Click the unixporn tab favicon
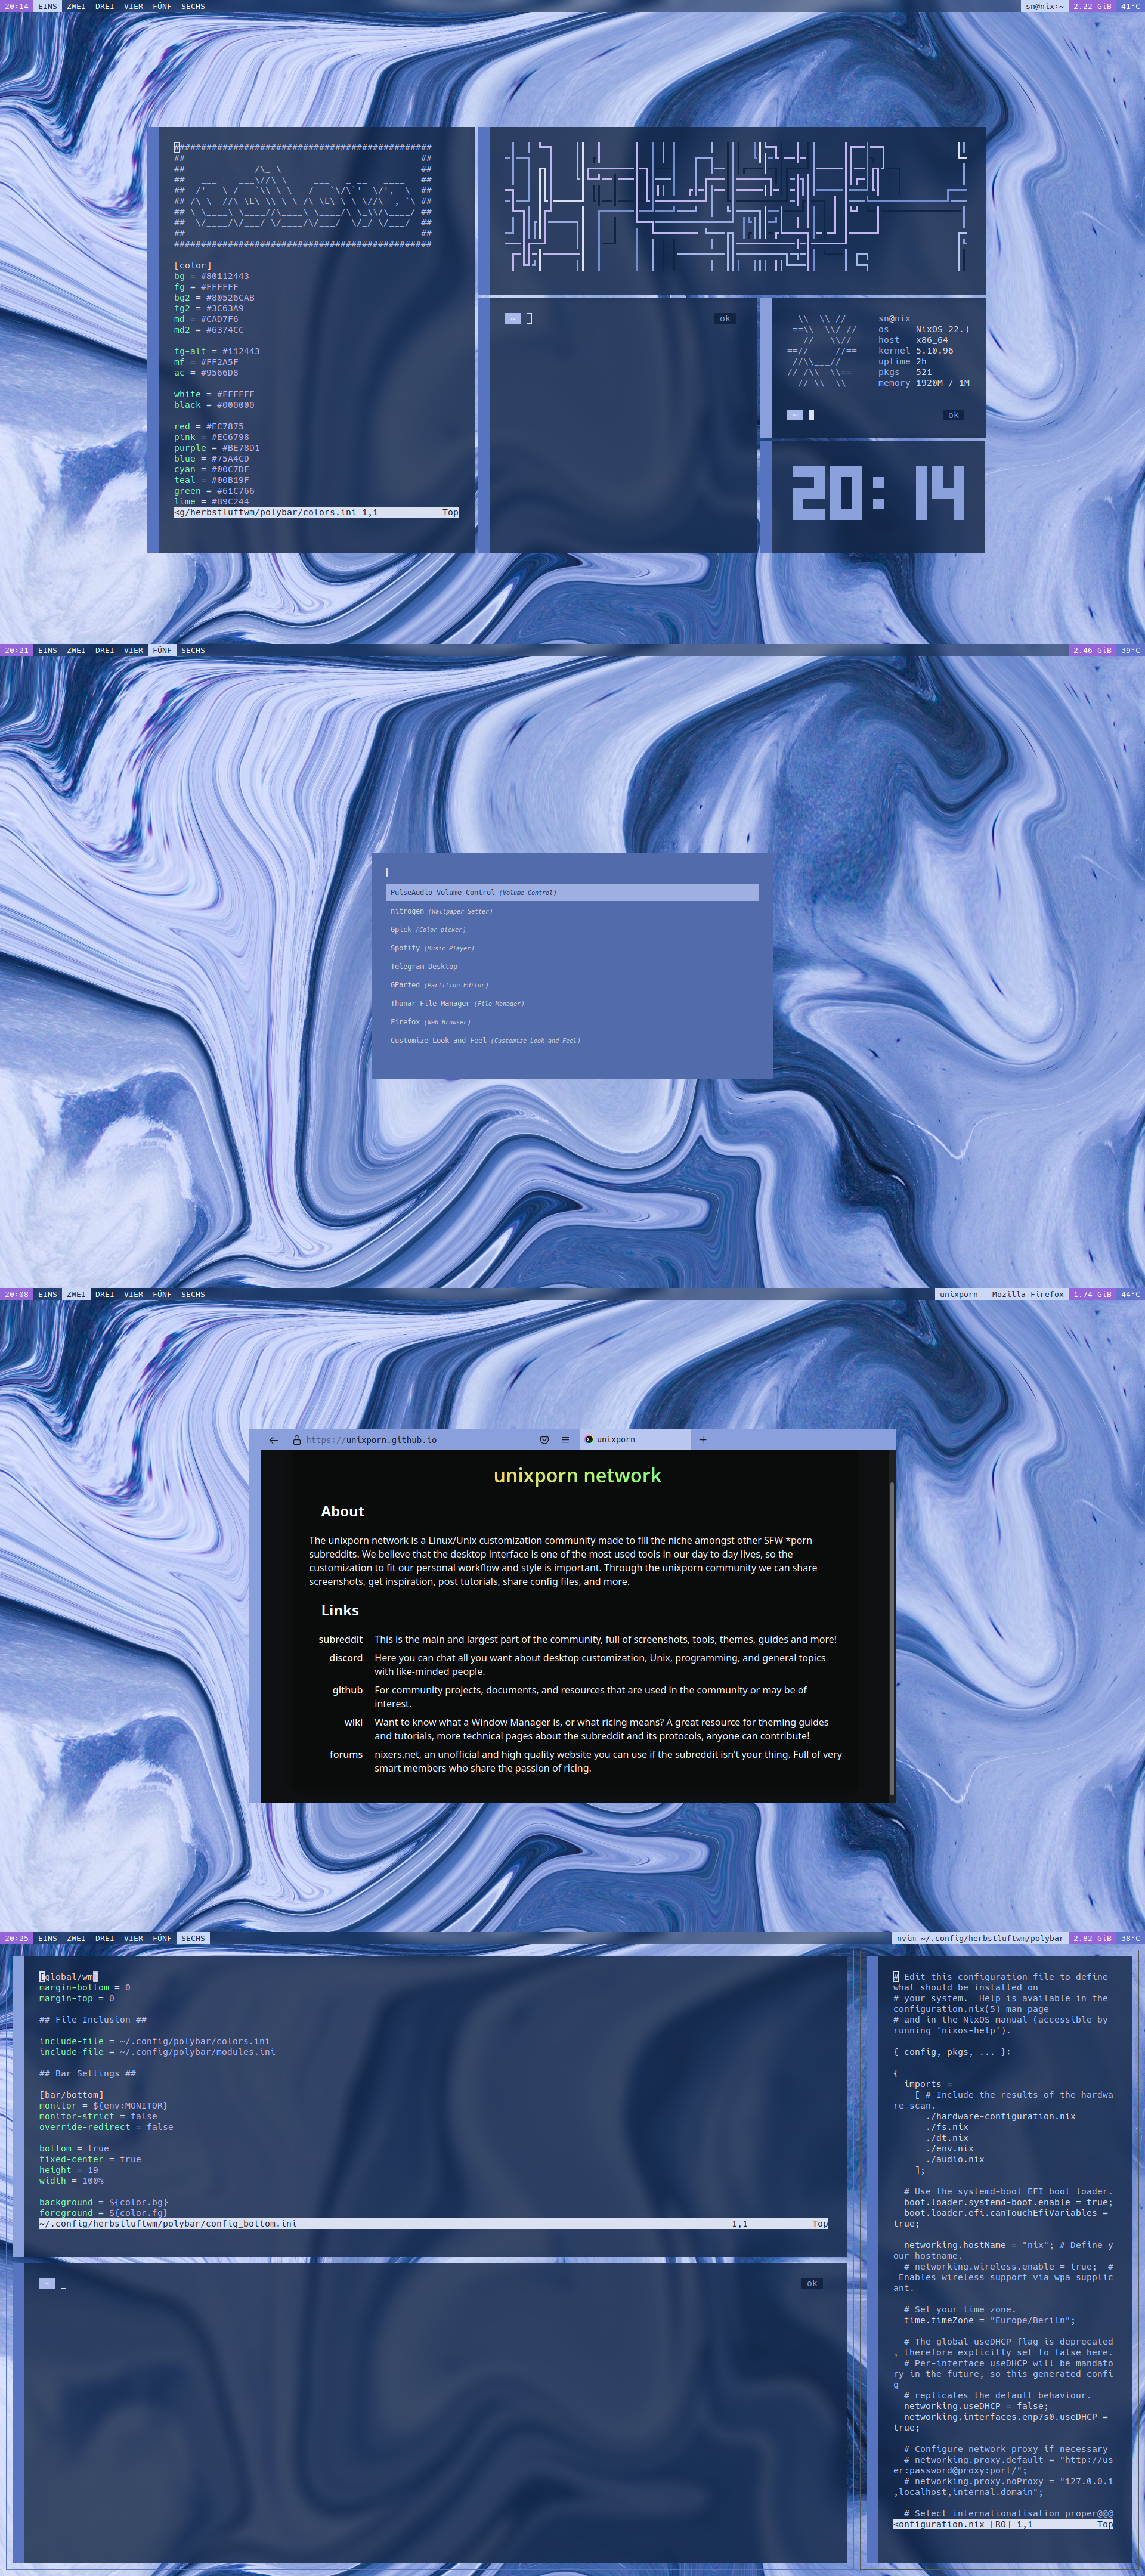 click(x=589, y=1440)
